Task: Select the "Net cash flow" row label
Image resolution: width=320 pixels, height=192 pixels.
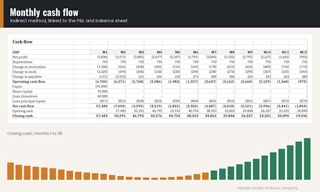Action: tap(24, 106)
